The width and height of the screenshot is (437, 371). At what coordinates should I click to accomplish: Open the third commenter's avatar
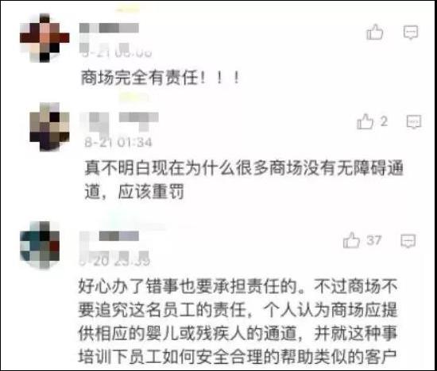coord(41,245)
